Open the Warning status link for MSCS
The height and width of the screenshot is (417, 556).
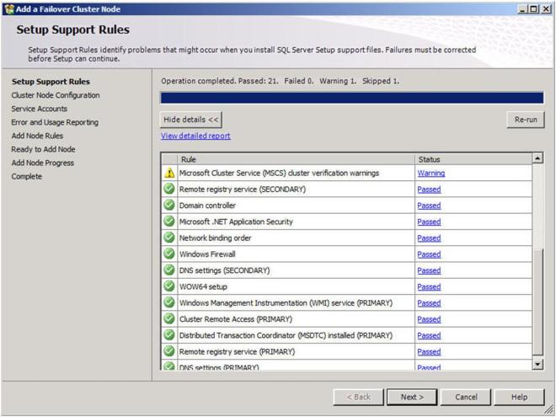coord(430,173)
